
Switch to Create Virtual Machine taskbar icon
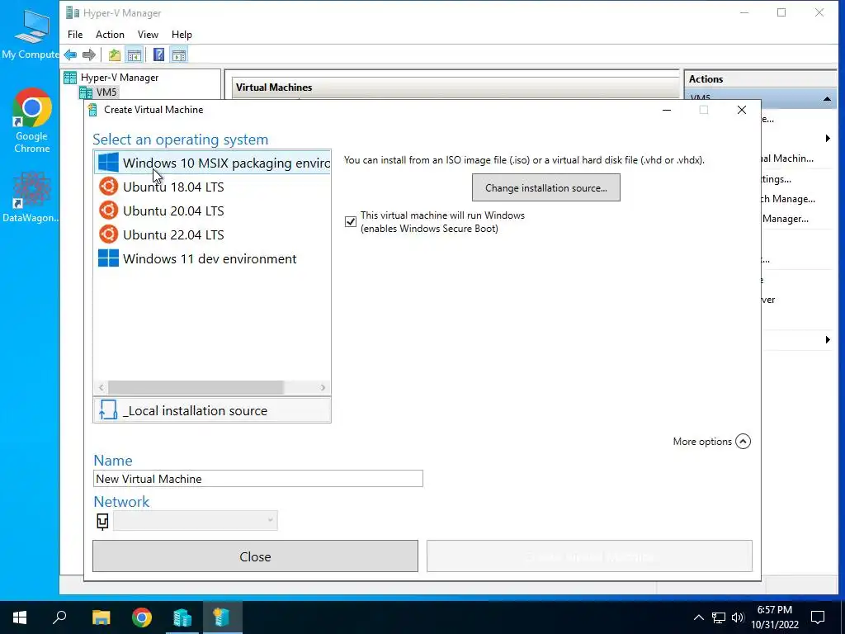click(222, 617)
